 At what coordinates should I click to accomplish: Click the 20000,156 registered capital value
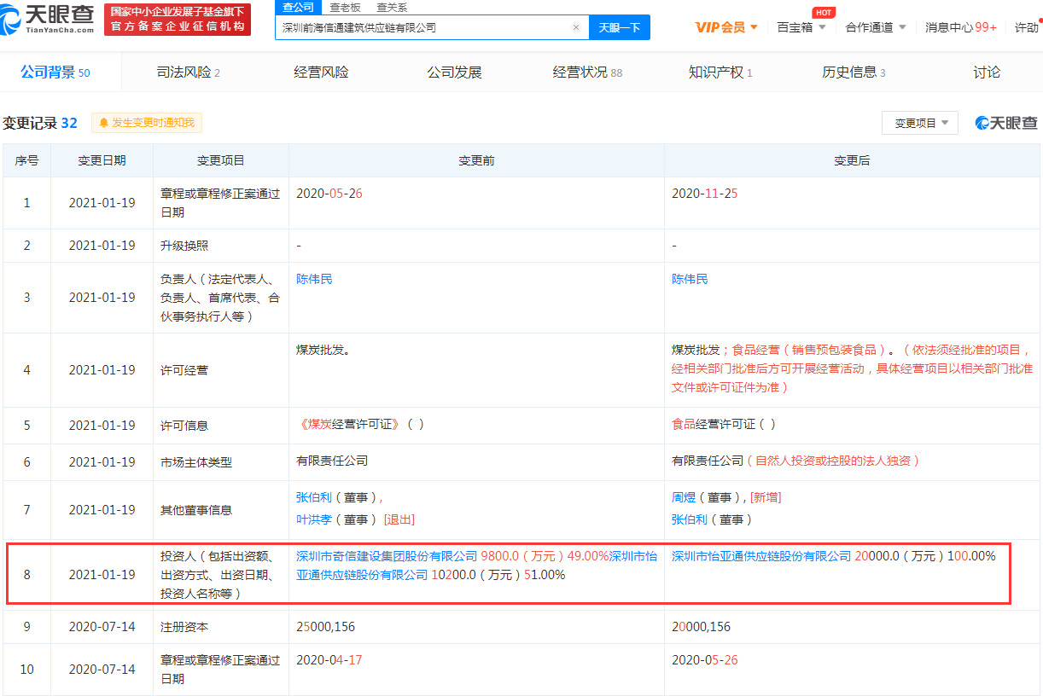[x=701, y=627]
